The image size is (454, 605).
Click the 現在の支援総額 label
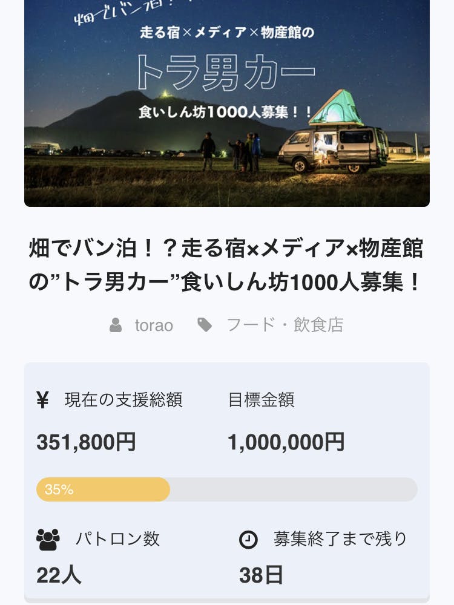coord(123,400)
